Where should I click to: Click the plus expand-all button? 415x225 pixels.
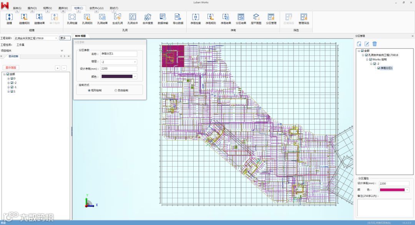click(57, 68)
